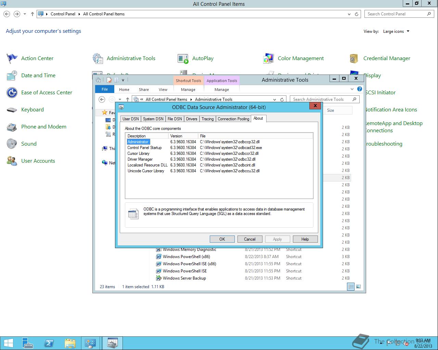Click Cancel in ODBC dialog
This screenshot has width=438, height=350.
(250, 239)
